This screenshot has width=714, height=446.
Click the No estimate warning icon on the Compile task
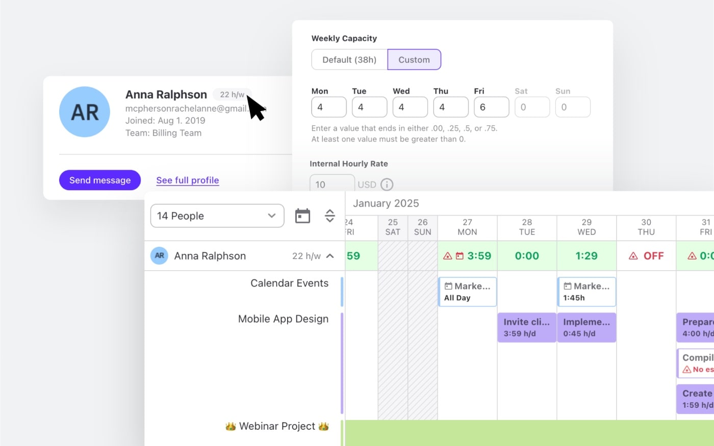(686, 369)
